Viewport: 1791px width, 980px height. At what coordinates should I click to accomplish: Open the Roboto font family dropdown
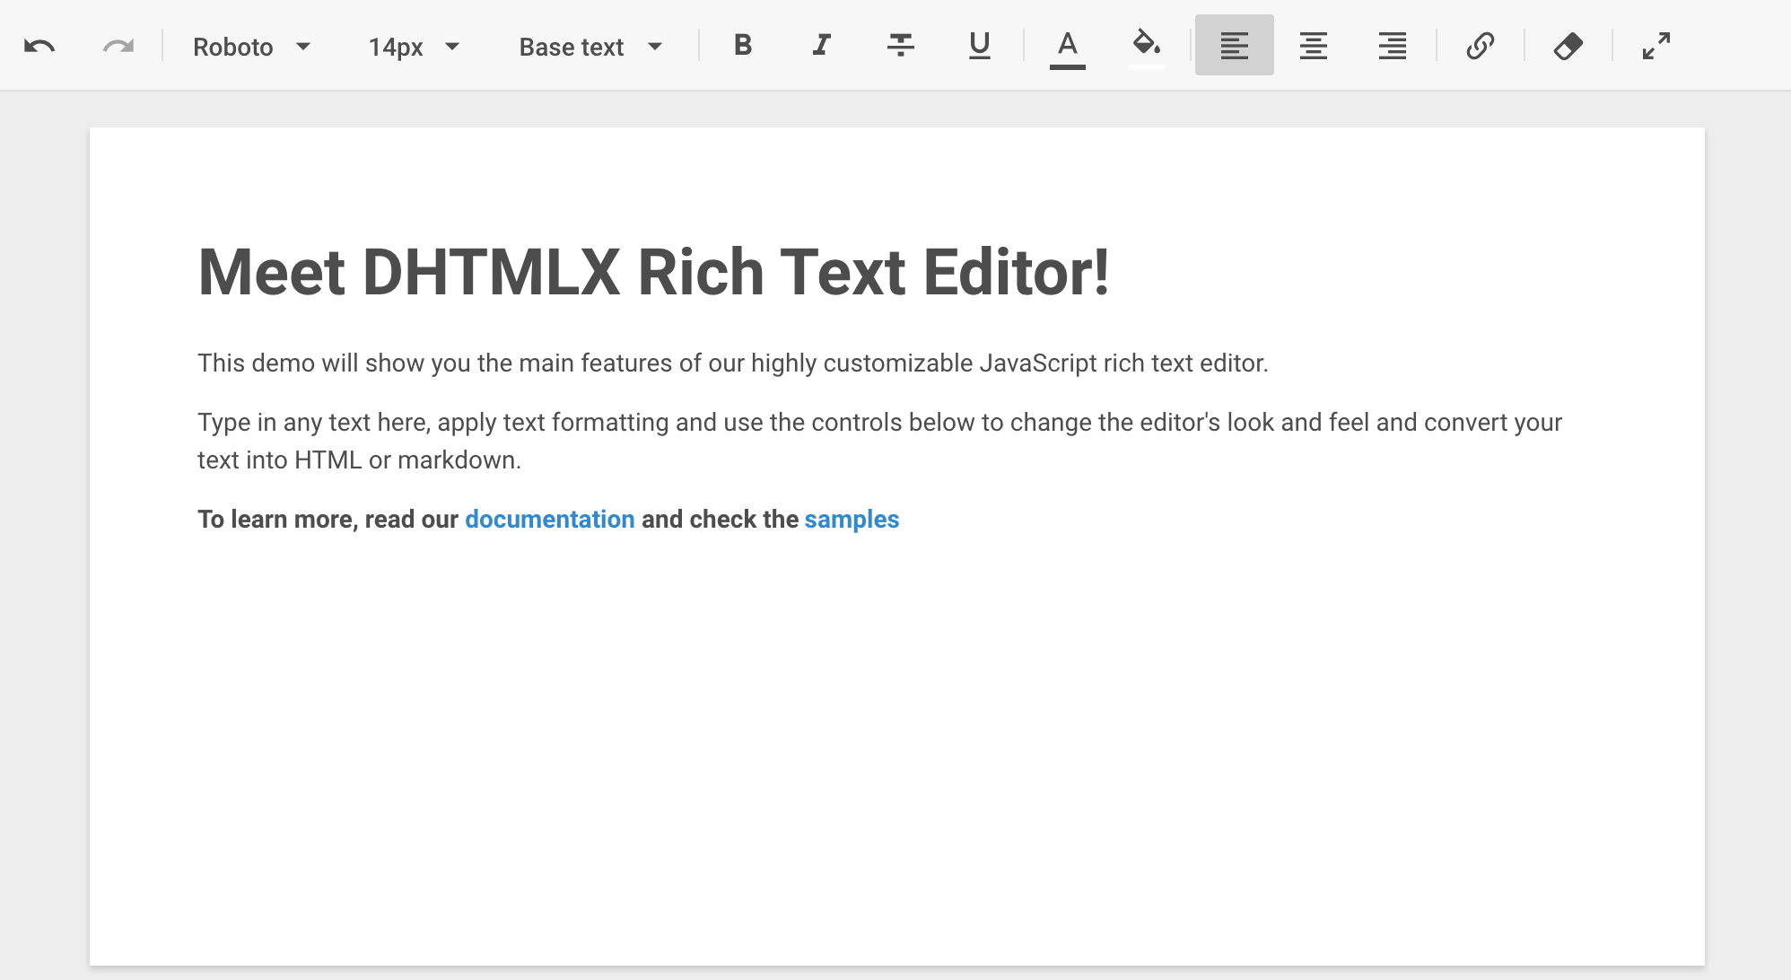(x=253, y=46)
